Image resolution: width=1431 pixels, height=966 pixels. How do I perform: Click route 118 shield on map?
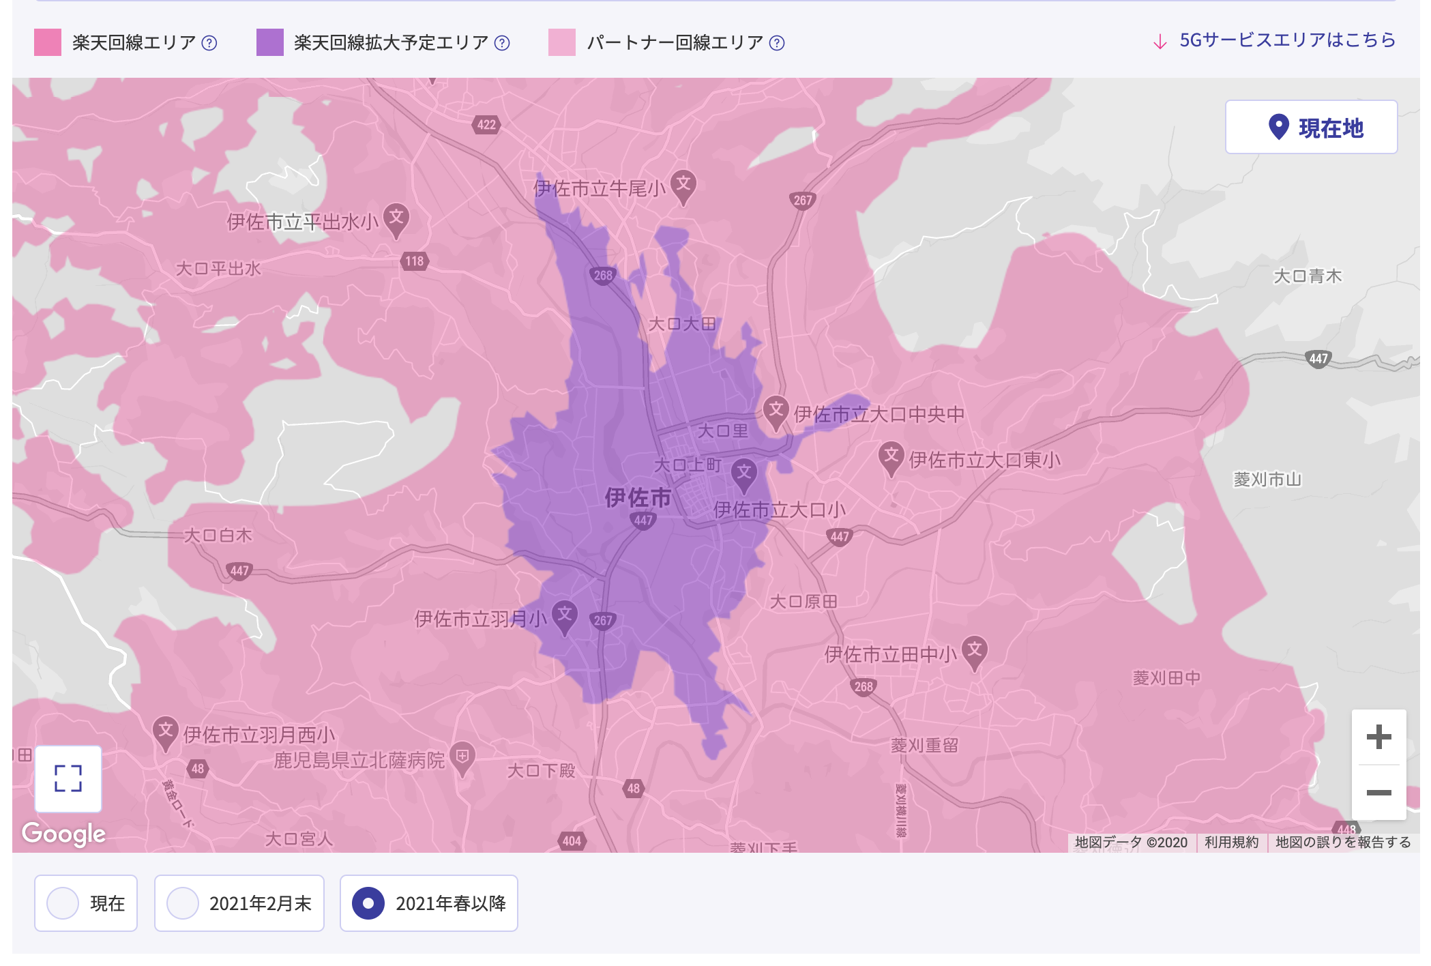414,261
